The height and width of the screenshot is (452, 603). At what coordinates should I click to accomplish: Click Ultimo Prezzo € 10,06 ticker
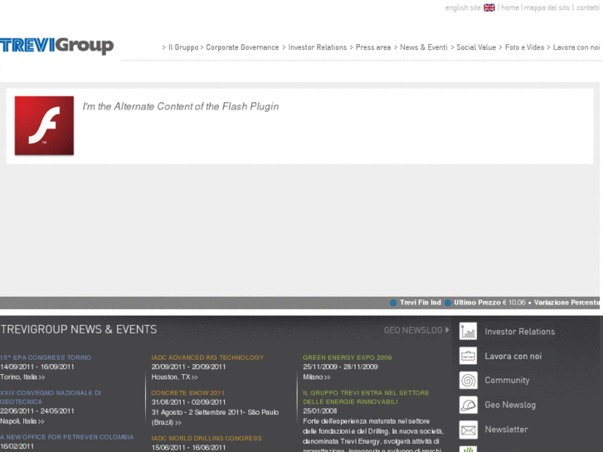coord(489,303)
